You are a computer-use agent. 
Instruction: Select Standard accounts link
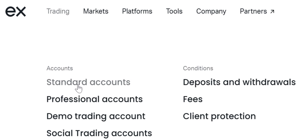point(88,82)
